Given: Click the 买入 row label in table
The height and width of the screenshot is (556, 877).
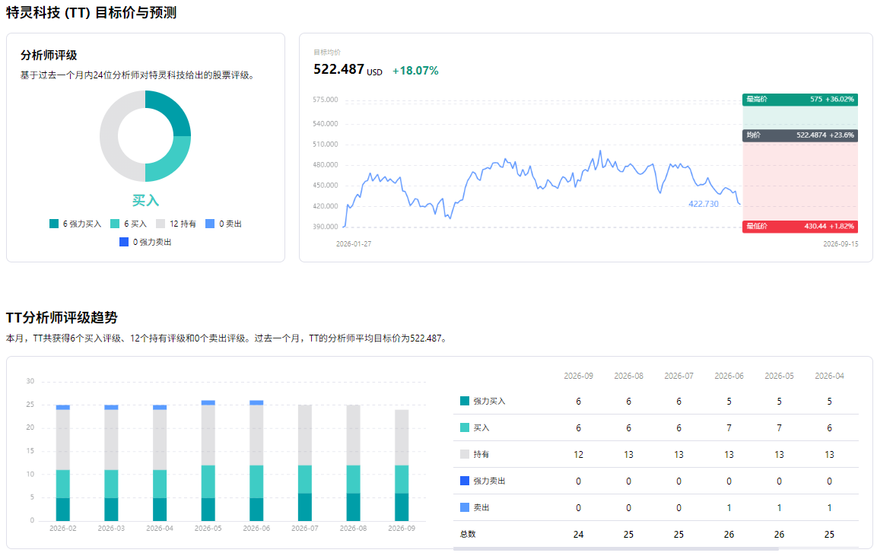Looking at the screenshot, I should pos(481,428).
